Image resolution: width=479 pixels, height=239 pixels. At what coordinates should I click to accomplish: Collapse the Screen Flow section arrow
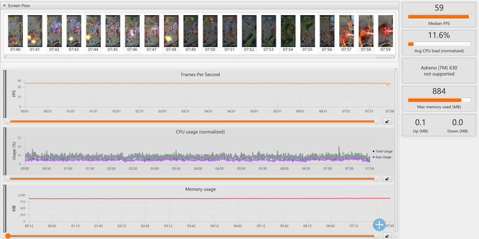(x=5, y=5)
